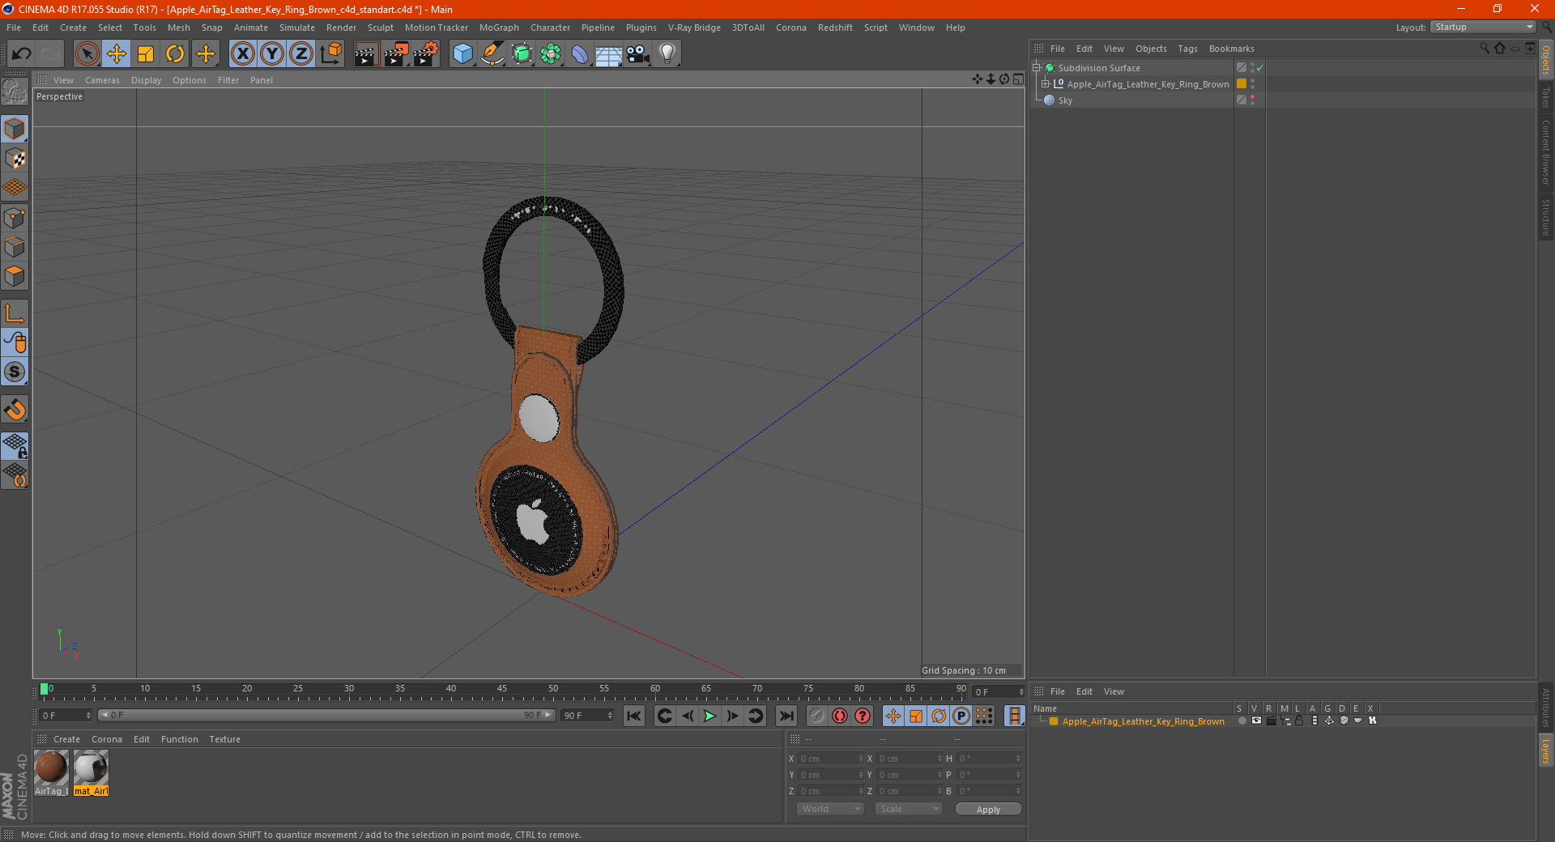Select the Rotate tool icon

pos(175,54)
